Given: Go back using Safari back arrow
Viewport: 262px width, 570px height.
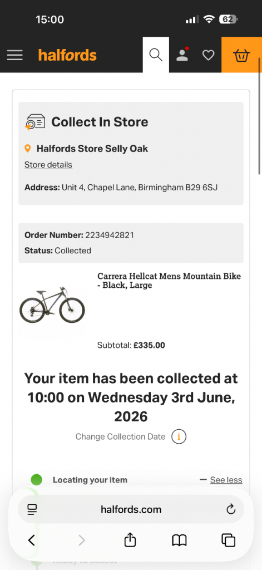Looking at the screenshot, I should 32,540.
